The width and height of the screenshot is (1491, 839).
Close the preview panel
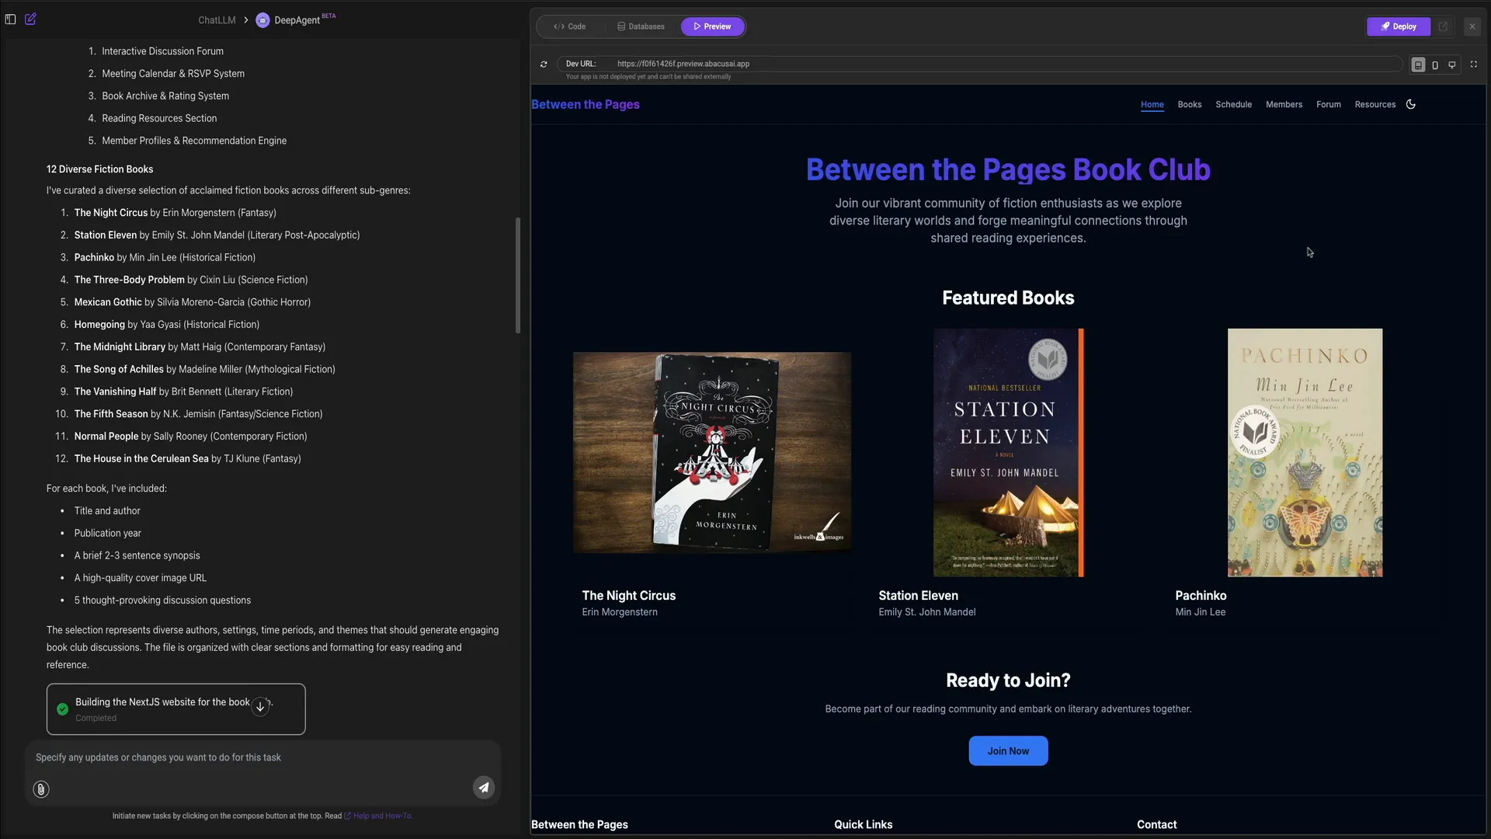[1472, 26]
